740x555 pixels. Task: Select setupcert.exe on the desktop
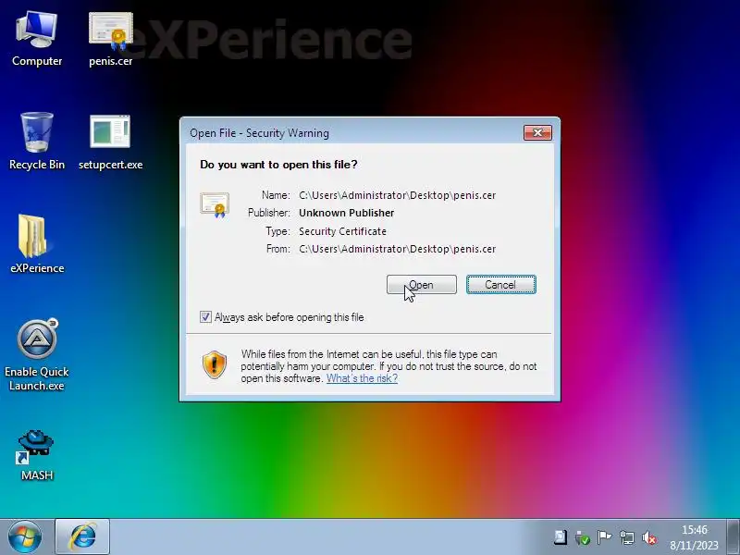110,142
